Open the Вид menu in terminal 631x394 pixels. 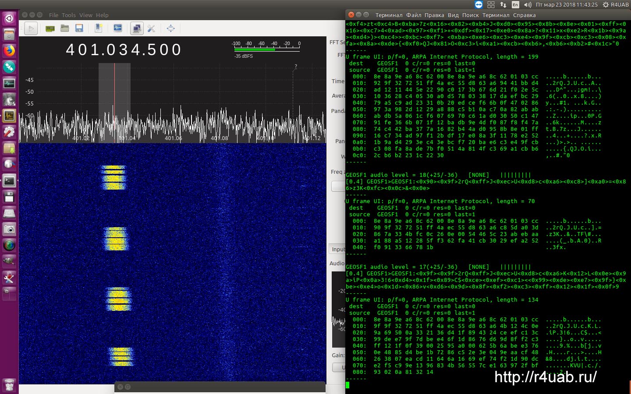point(453,15)
